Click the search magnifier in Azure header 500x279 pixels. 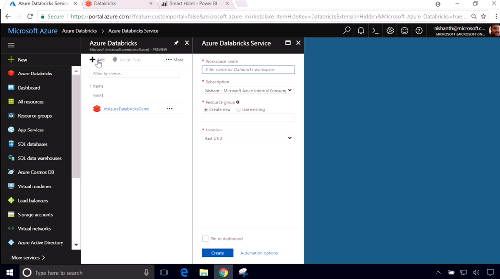pyautogui.click(x=347, y=31)
